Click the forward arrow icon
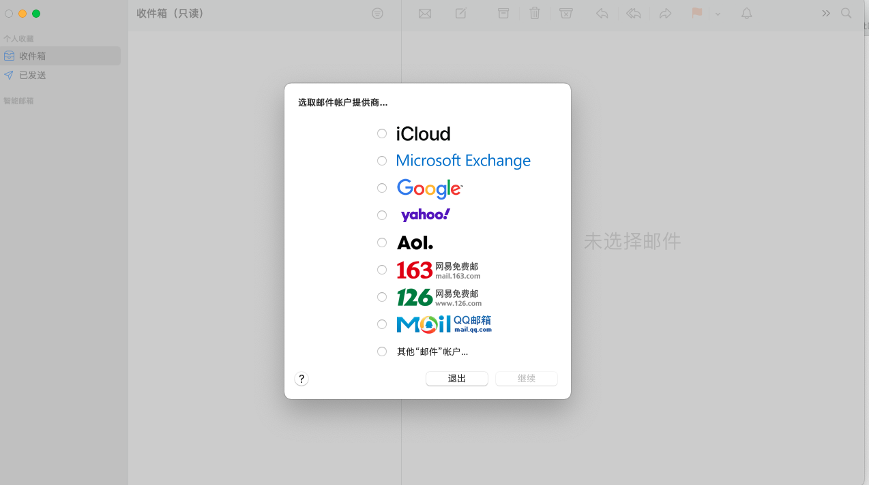The height and width of the screenshot is (485, 869). 665,14
